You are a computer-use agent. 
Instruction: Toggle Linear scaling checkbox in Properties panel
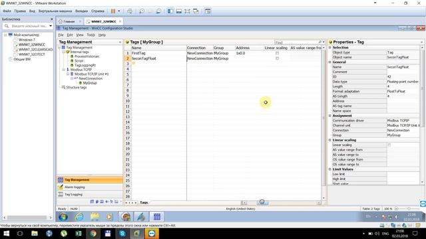389,145
